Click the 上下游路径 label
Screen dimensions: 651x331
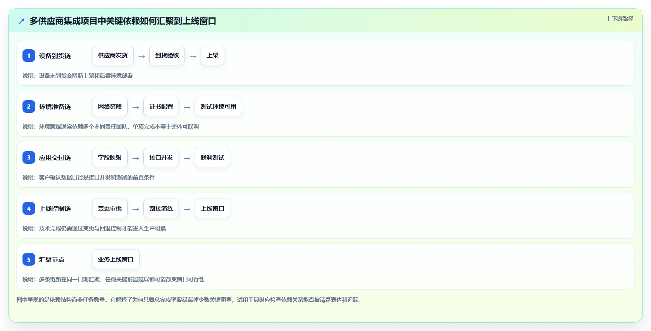click(620, 19)
